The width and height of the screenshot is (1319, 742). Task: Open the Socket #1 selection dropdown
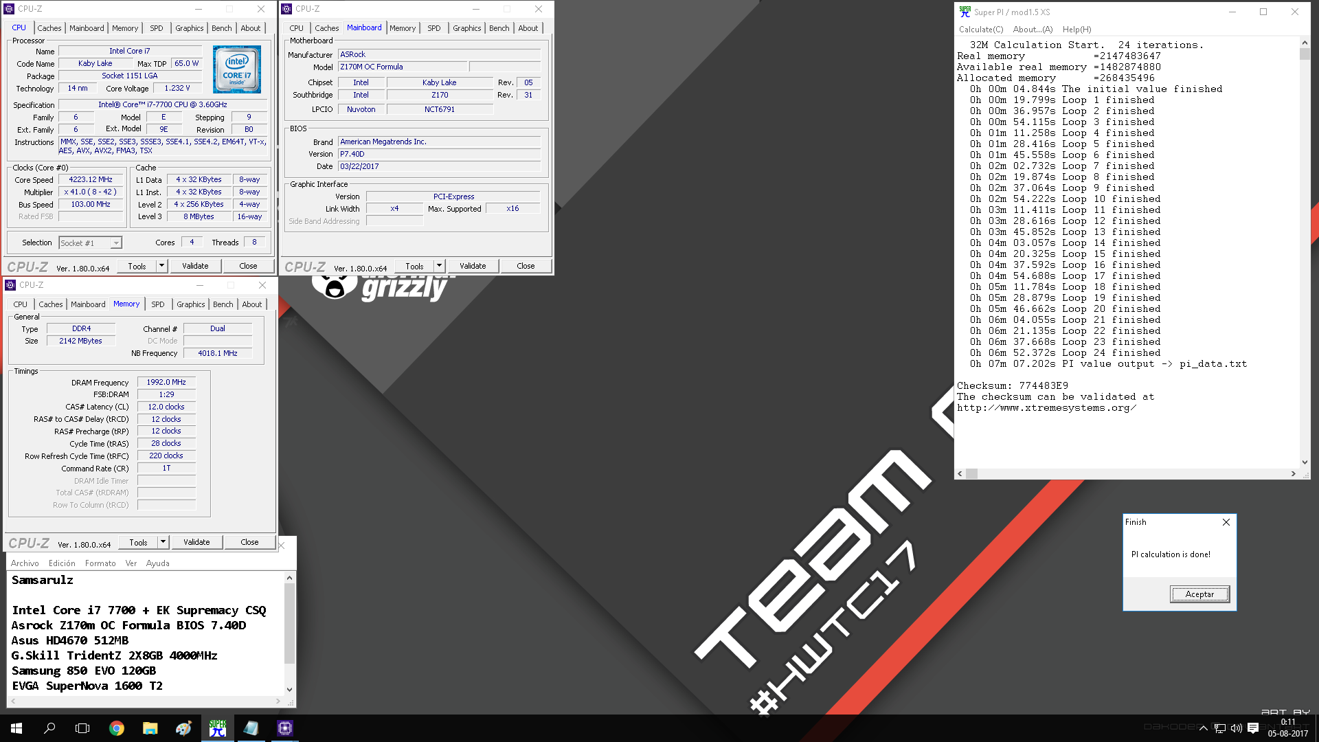point(116,243)
